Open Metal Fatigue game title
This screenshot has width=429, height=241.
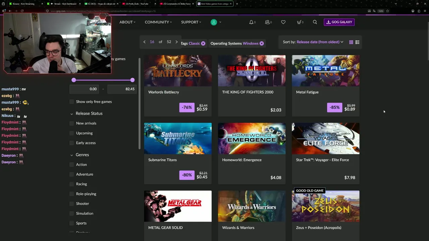point(307,92)
